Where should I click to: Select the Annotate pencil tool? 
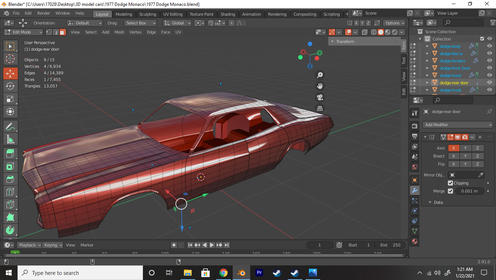pos(10,127)
